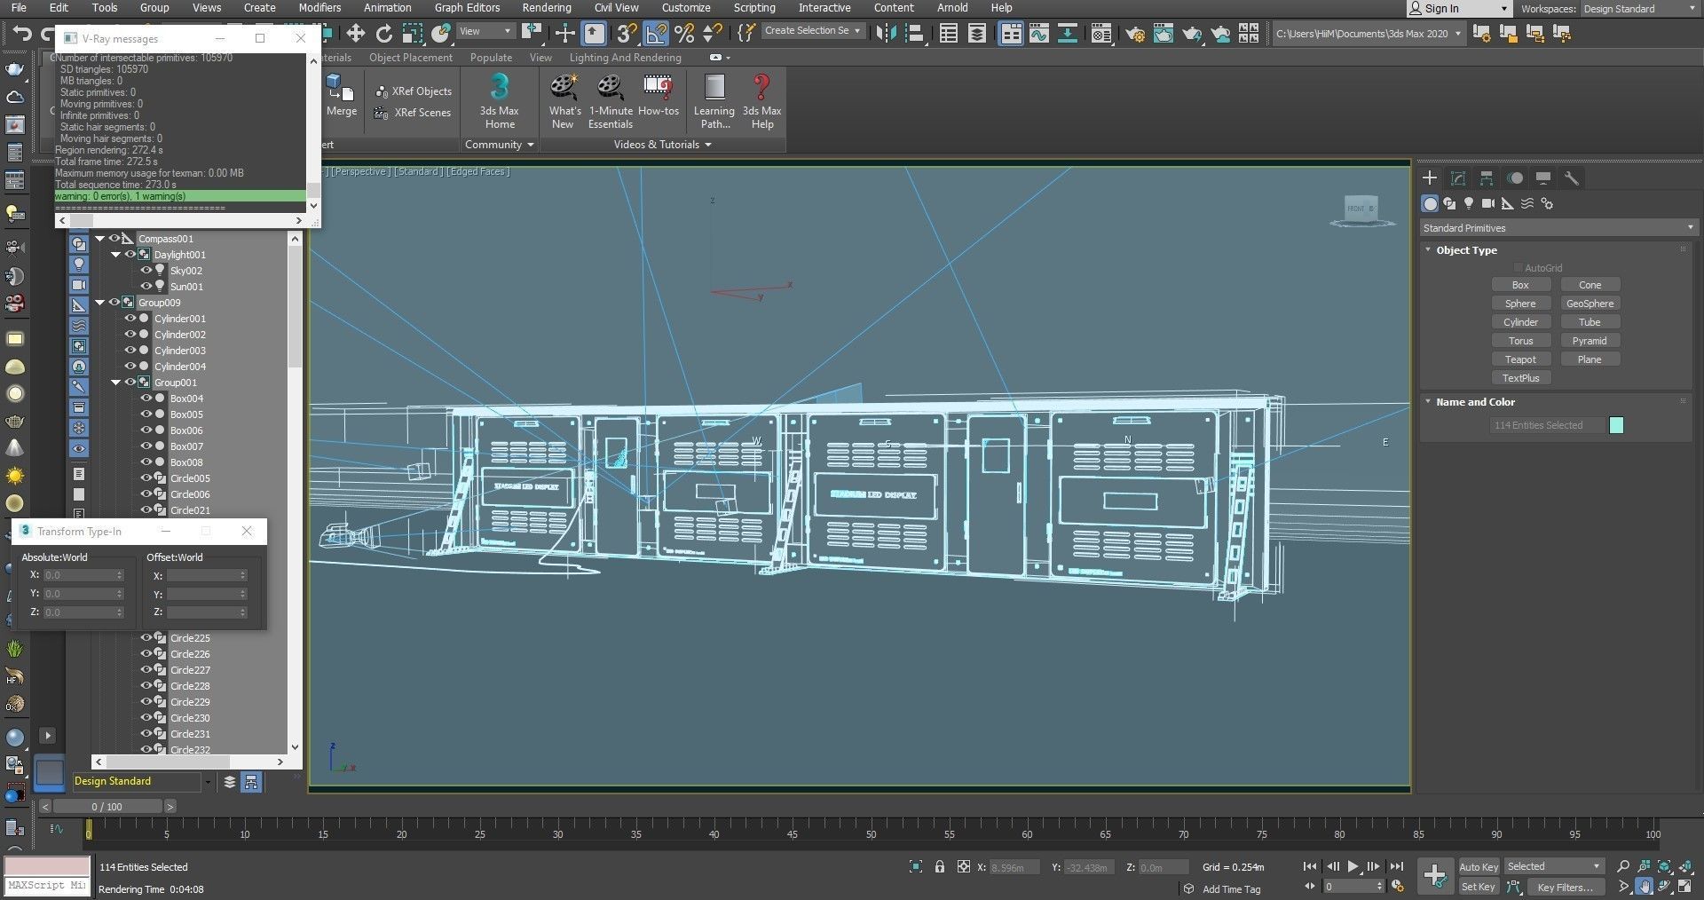The image size is (1704, 900).
Task: Switch to Object Placement ribbon tab
Action: pyautogui.click(x=411, y=58)
